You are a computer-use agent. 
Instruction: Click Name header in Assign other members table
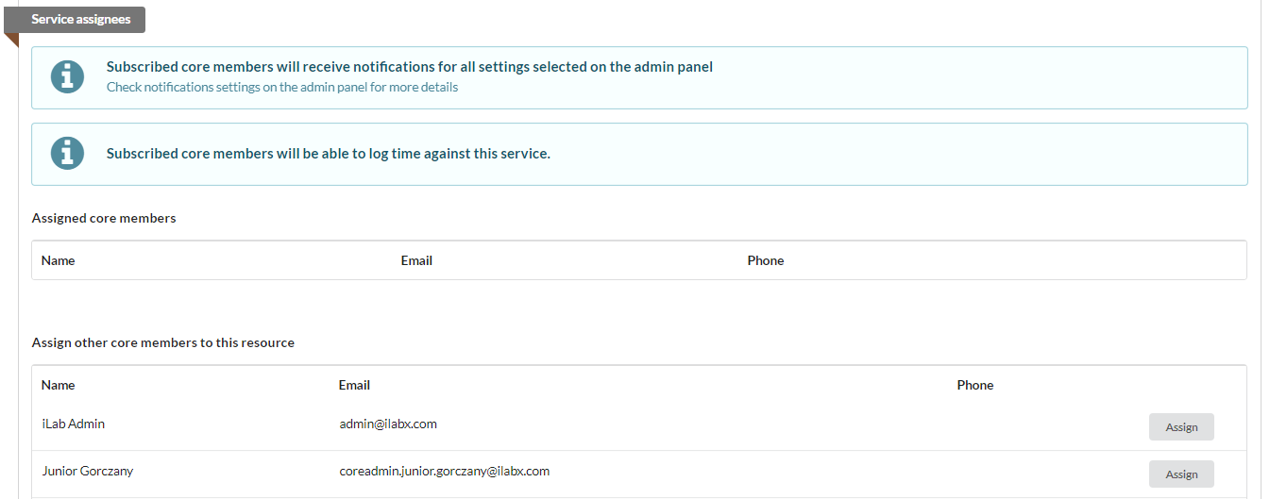pos(58,385)
